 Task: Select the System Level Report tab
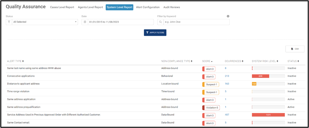[x=120, y=7]
